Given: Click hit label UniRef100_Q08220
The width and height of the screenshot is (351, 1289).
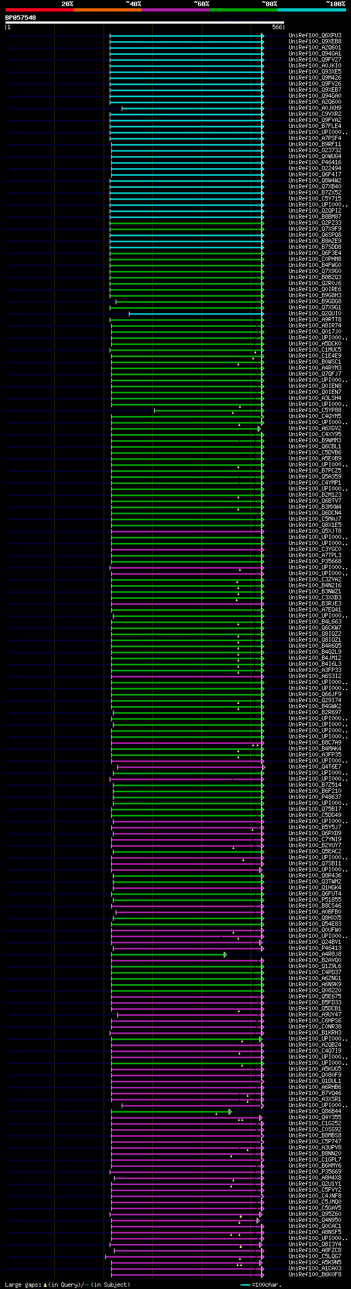Looking at the screenshot, I should [x=315, y=990].
